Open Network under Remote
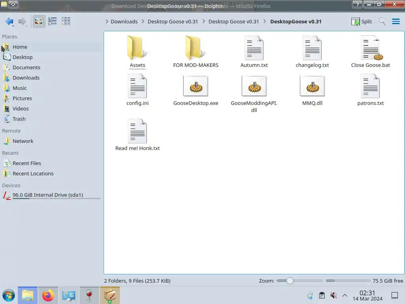This screenshot has width=405, height=304. coord(51,141)
